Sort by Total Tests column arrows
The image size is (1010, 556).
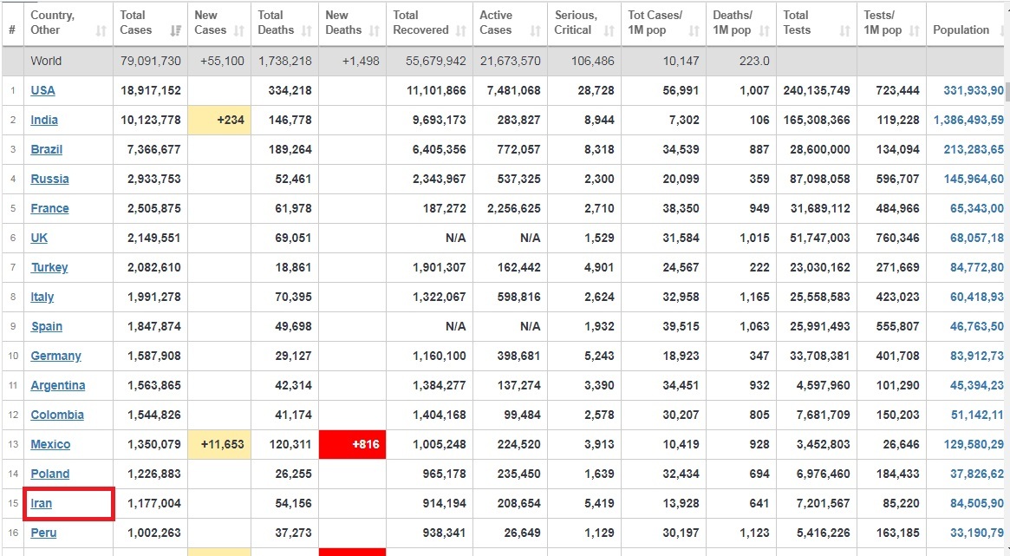point(844,30)
